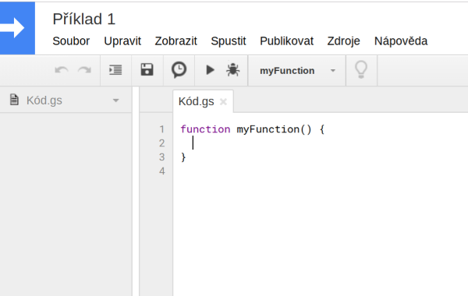
Task: Click the blue Apps Script arrow logo
Action: (17, 28)
